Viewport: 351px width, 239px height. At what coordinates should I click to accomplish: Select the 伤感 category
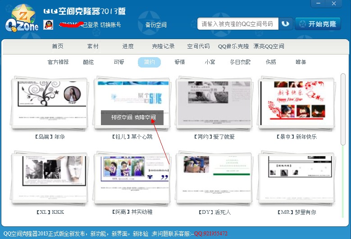tap(271, 62)
